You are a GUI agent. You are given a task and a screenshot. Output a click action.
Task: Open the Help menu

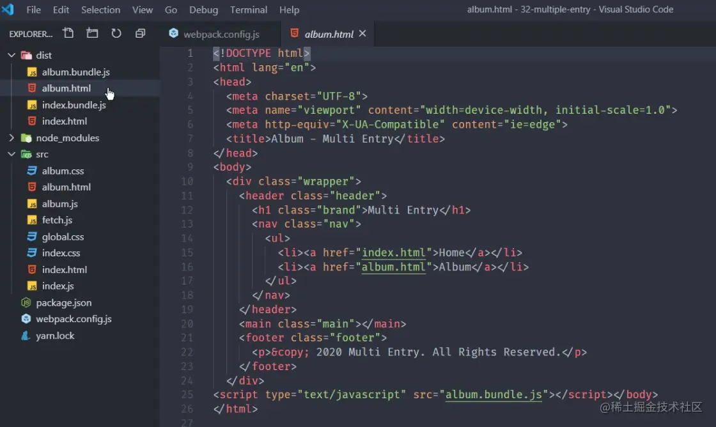(x=289, y=10)
